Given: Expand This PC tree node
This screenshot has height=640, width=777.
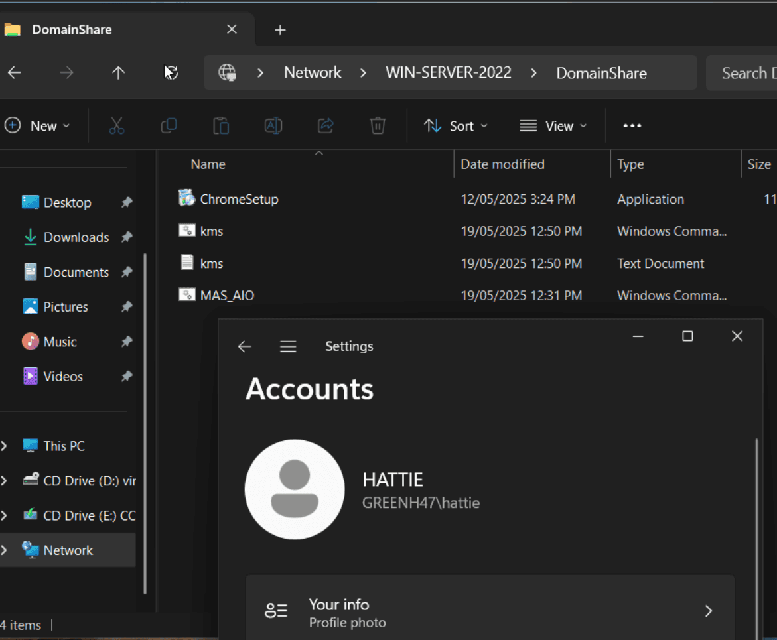Looking at the screenshot, I should 4,446.
